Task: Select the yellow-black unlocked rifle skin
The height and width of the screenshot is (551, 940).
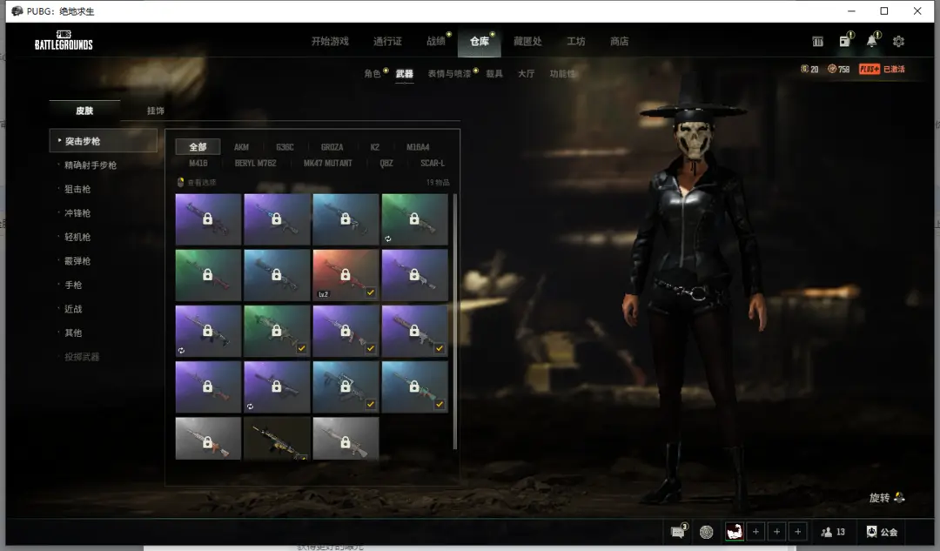Action: pos(277,439)
